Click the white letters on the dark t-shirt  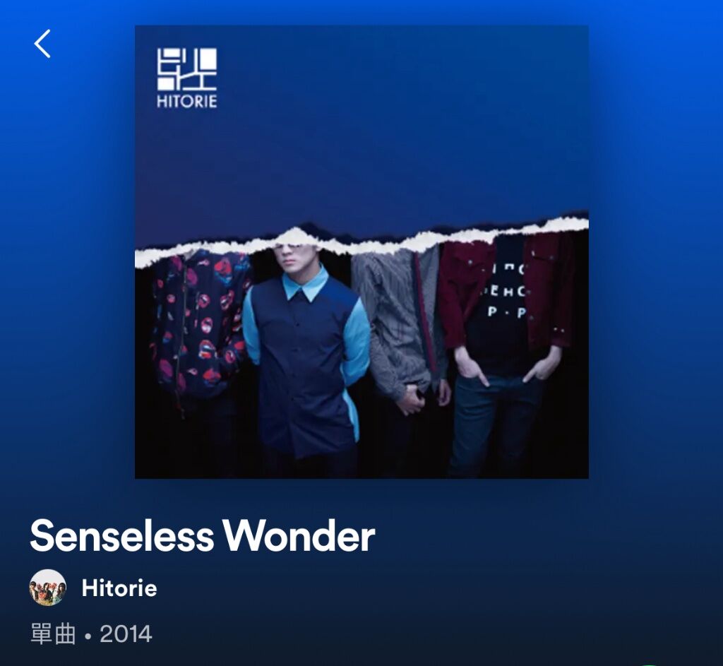(x=505, y=292)
